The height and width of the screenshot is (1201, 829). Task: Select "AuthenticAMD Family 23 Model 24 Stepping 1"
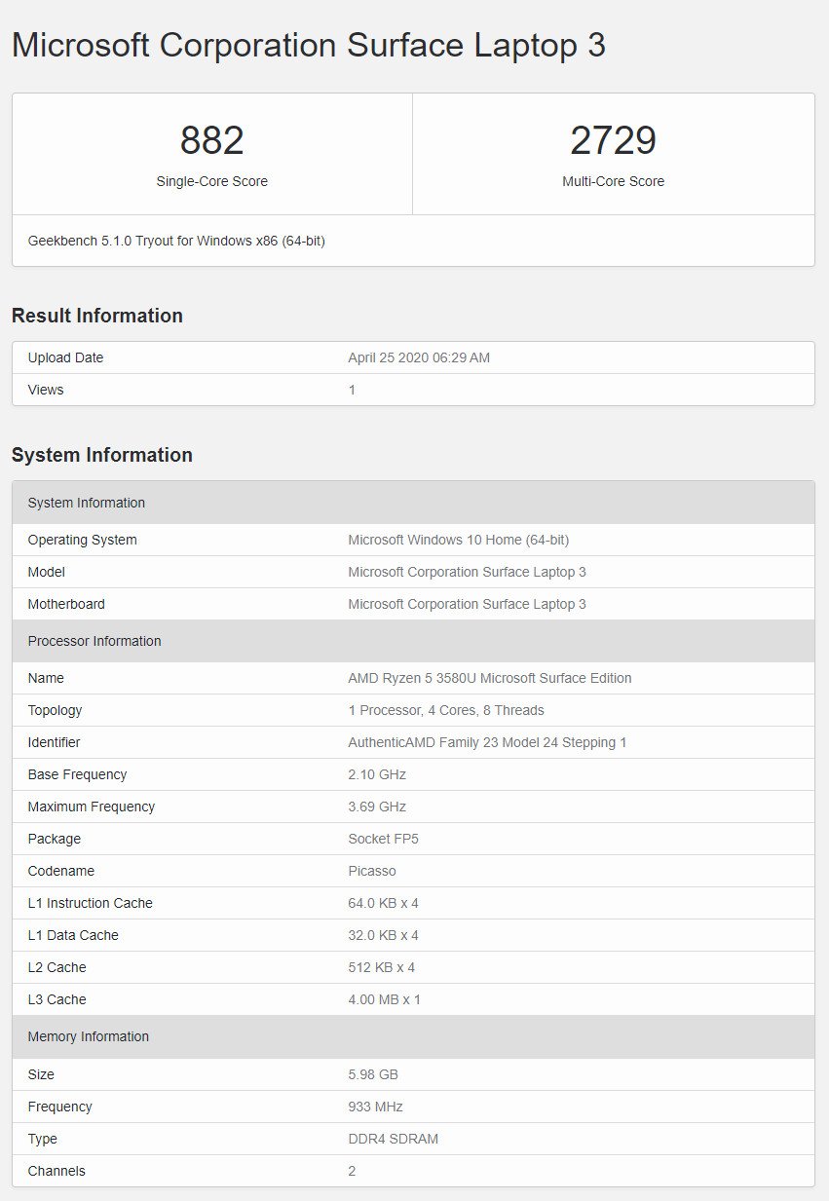coord(488,742)
